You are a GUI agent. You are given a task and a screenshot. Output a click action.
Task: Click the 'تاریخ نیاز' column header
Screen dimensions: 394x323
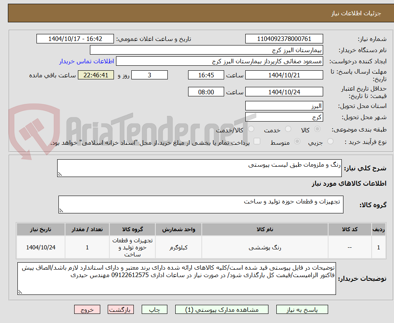(x=41, y=229)
